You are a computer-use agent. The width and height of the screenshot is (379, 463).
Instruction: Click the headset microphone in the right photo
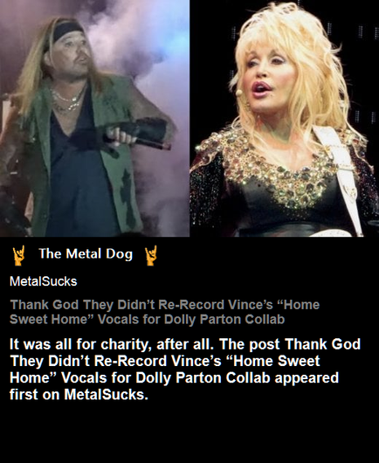pos(238,93)
